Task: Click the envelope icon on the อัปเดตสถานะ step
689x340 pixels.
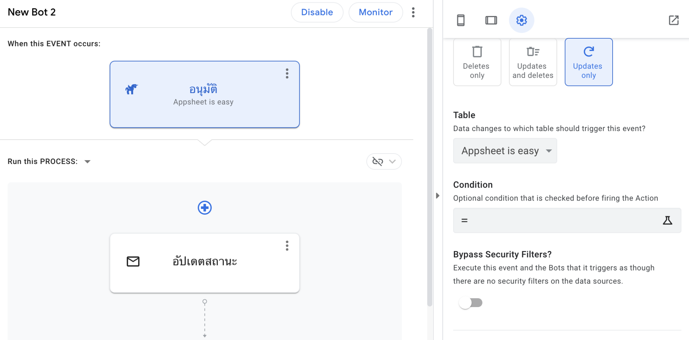Action: coord(133,261)
